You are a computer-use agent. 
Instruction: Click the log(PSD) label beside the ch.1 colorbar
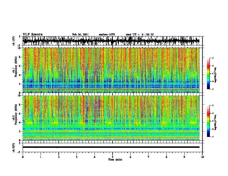point(216,75)
